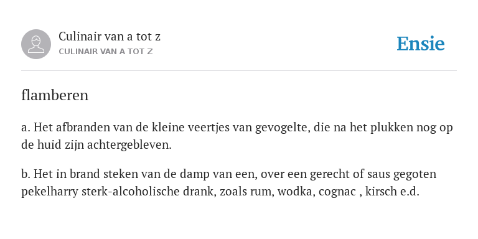Click the word wodka
478x239 pixels.
point(296,192)
